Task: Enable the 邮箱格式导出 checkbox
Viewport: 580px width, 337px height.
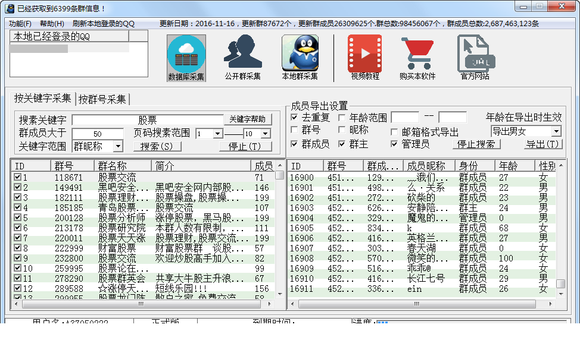Action: point(395,132)
